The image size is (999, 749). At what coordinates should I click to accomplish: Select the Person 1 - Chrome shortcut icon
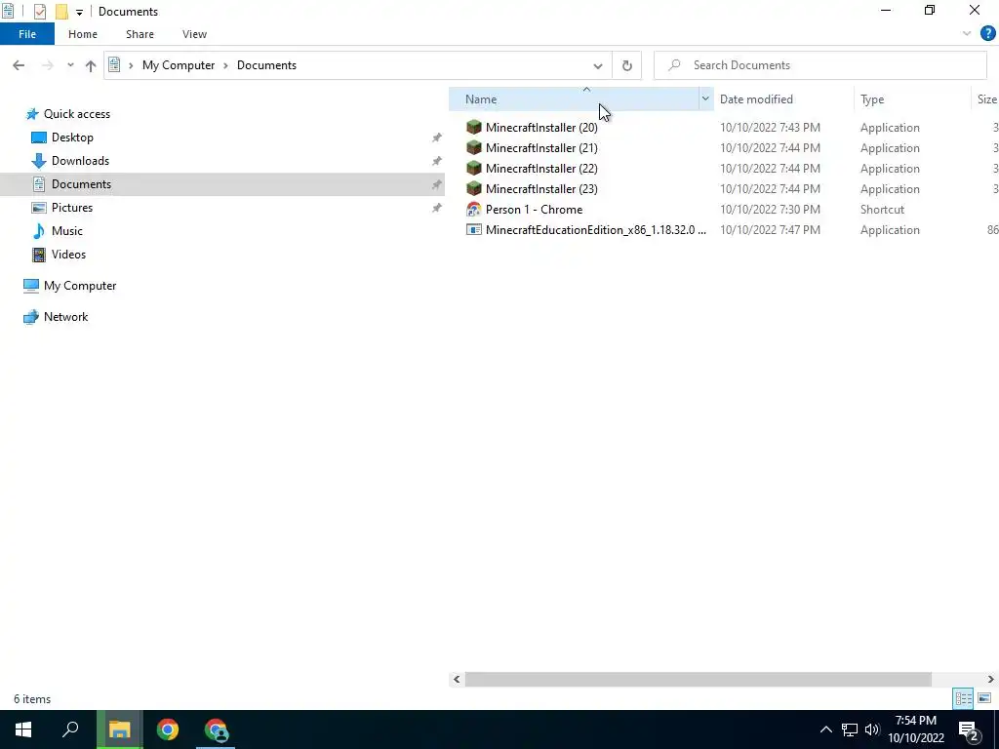coord(473,210)
